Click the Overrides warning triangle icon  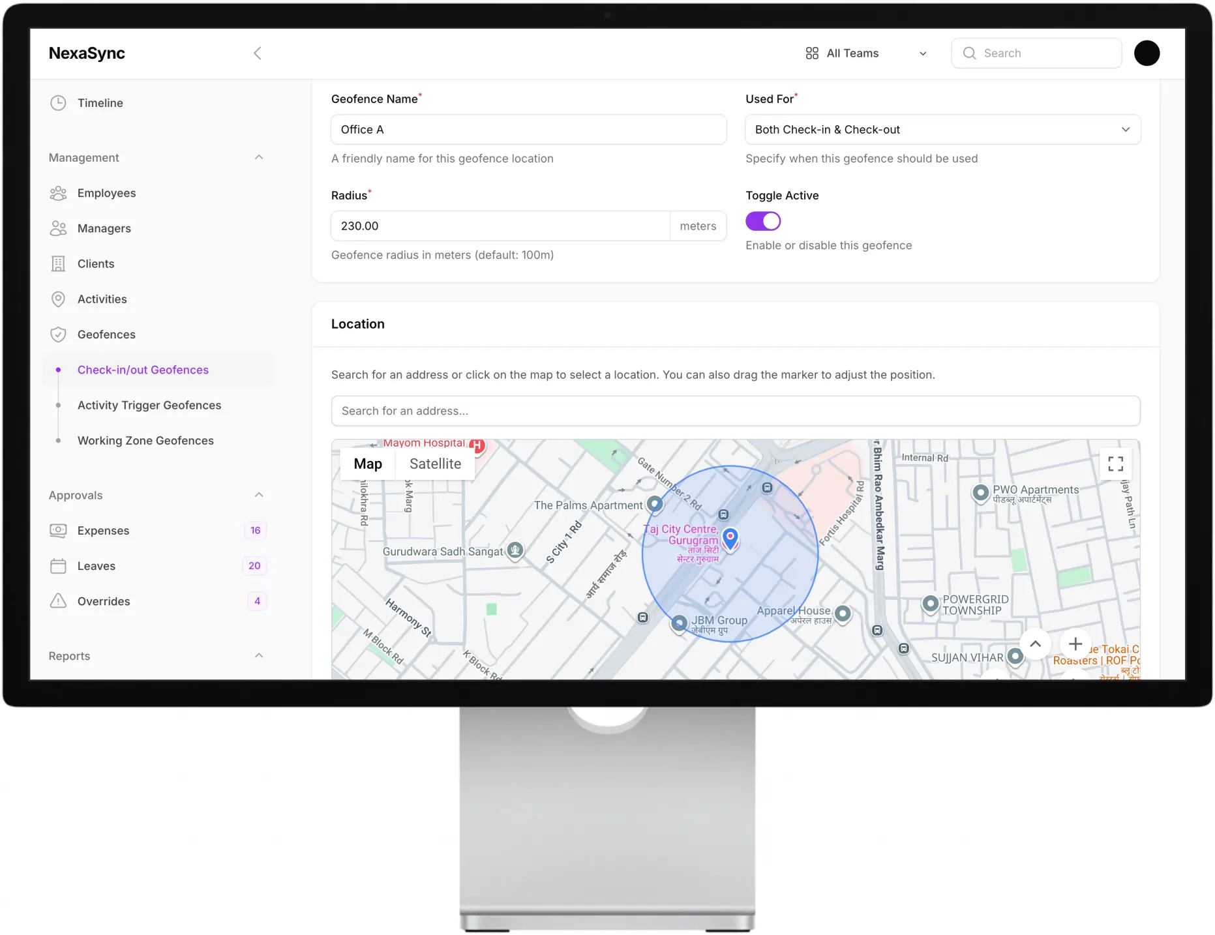[58, 601]
